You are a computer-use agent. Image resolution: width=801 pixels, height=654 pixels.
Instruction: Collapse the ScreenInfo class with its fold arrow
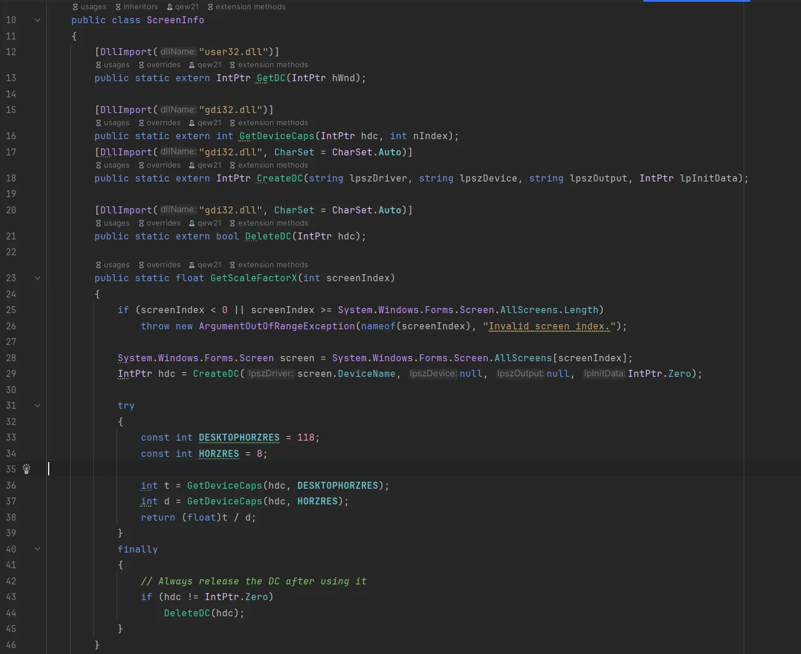click(37, 20)
